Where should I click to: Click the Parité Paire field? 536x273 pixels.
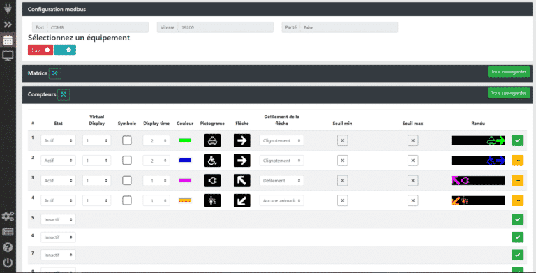point(340,27)
